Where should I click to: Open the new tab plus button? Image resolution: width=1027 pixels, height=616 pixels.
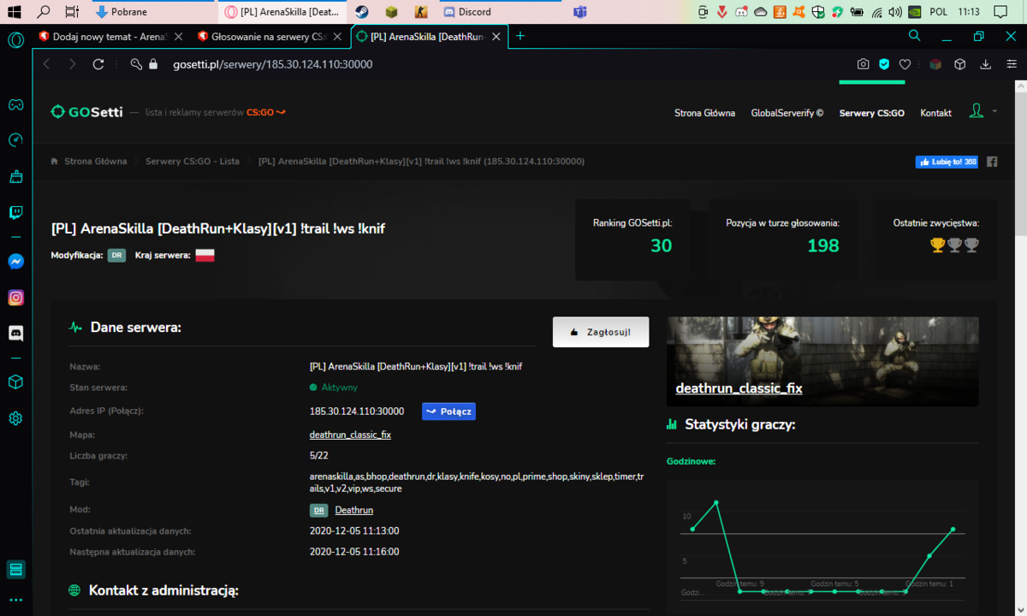(x=520, y=36)
